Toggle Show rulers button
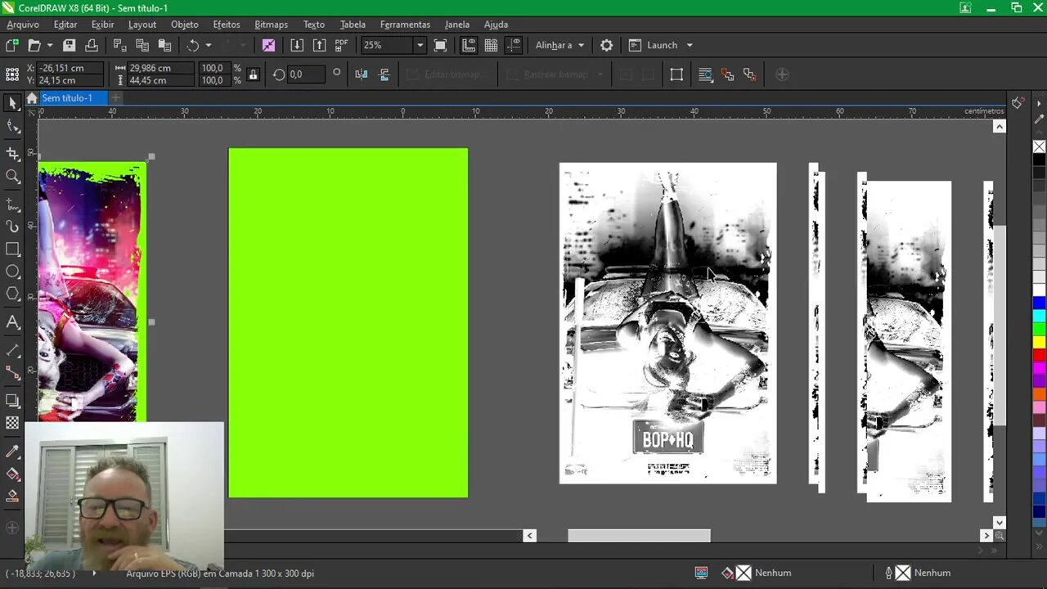 (x=469, y=45)
